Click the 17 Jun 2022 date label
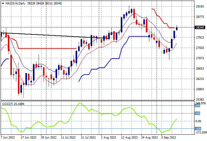Viewport: 207px width, 141px height. [x=29, y=138]
